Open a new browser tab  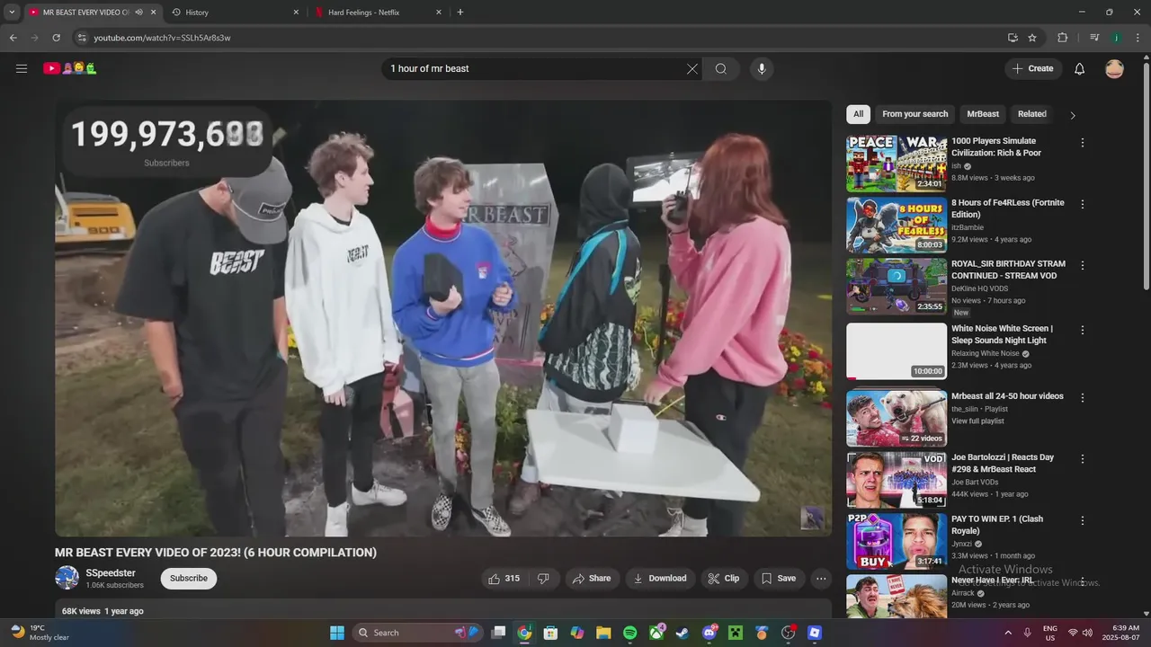(x=460, y=13)
